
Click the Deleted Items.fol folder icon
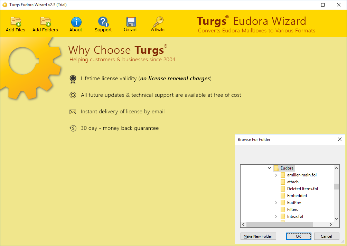pos(283,189)
